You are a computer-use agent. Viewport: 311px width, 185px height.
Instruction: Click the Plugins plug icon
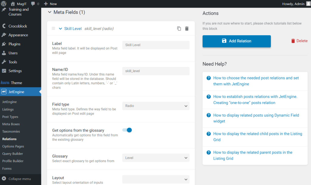[4, 44]
